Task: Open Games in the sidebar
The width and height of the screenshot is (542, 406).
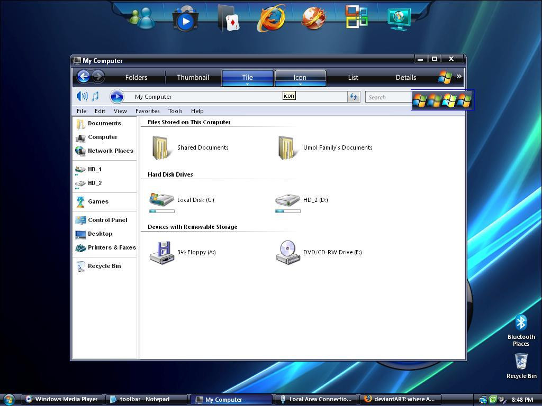Action: click(x=92, y=201)
